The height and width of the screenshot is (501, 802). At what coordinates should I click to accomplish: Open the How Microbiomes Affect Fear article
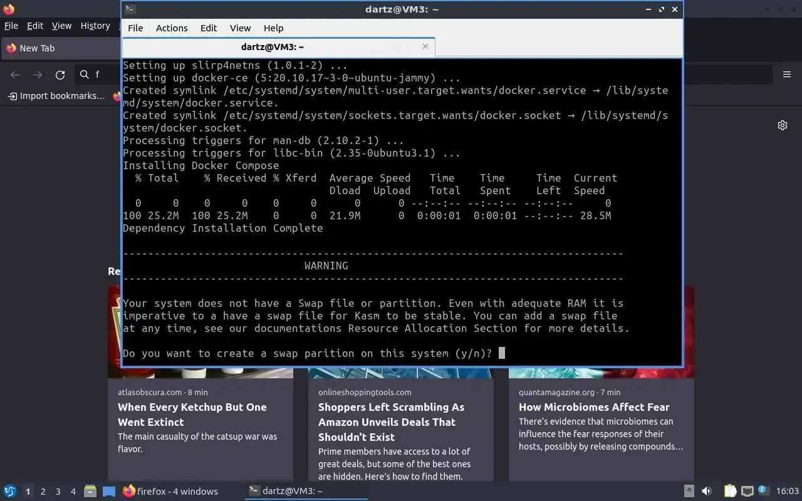(x=594, y=407)
